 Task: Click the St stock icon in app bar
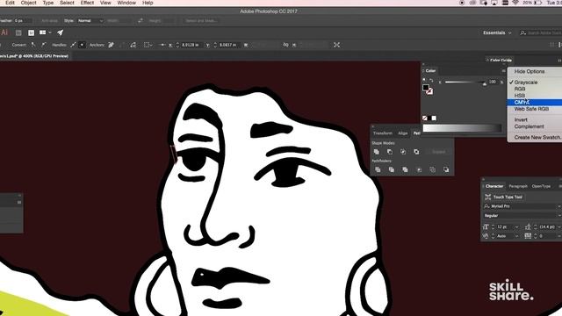click(x=32, y=32)
